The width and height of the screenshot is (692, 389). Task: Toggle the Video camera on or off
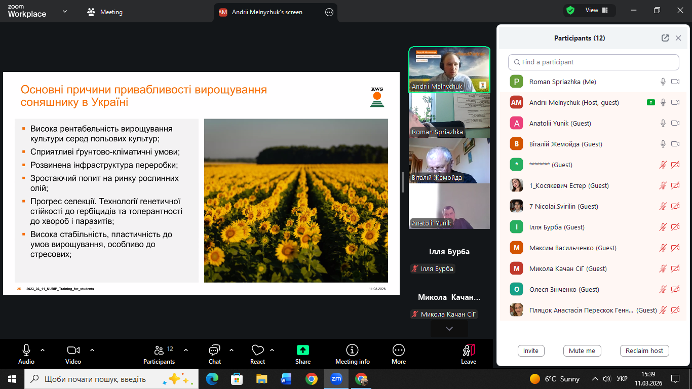(73, 350)
